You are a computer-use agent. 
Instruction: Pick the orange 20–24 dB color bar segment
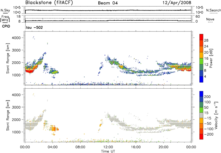pos(201,49)
